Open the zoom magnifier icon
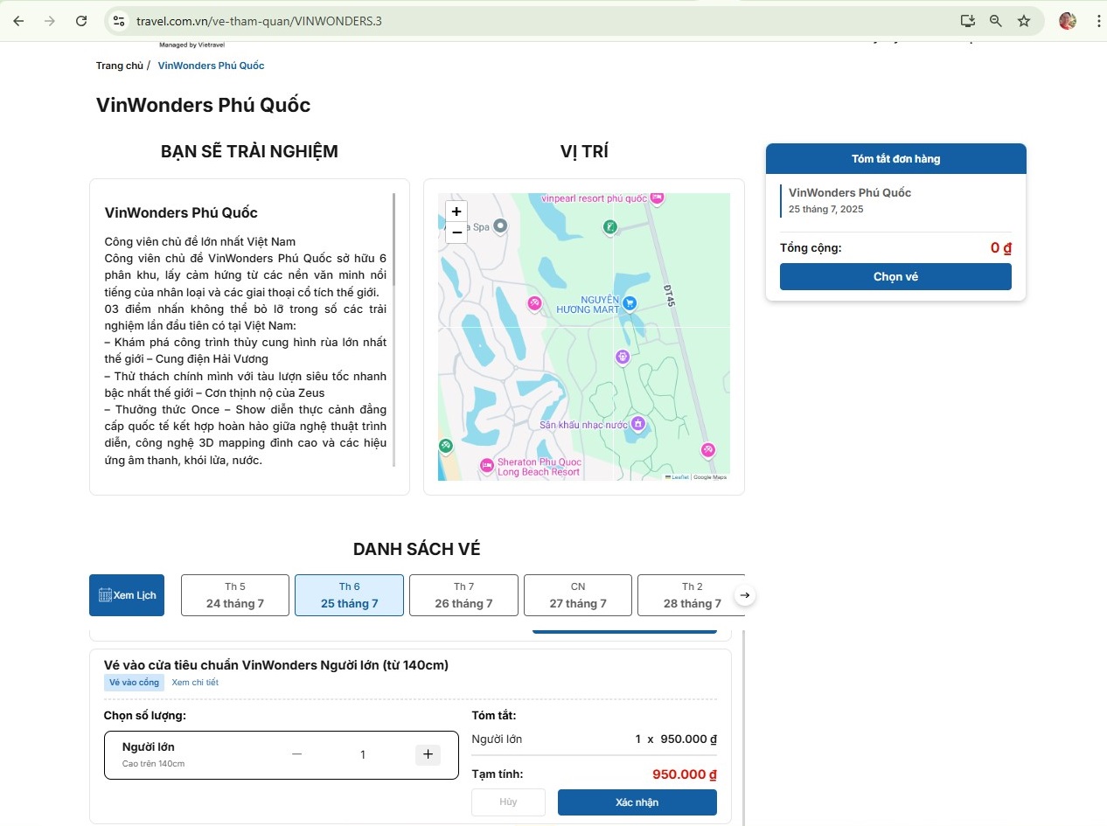1107x826 pixels. click(995, 21)
